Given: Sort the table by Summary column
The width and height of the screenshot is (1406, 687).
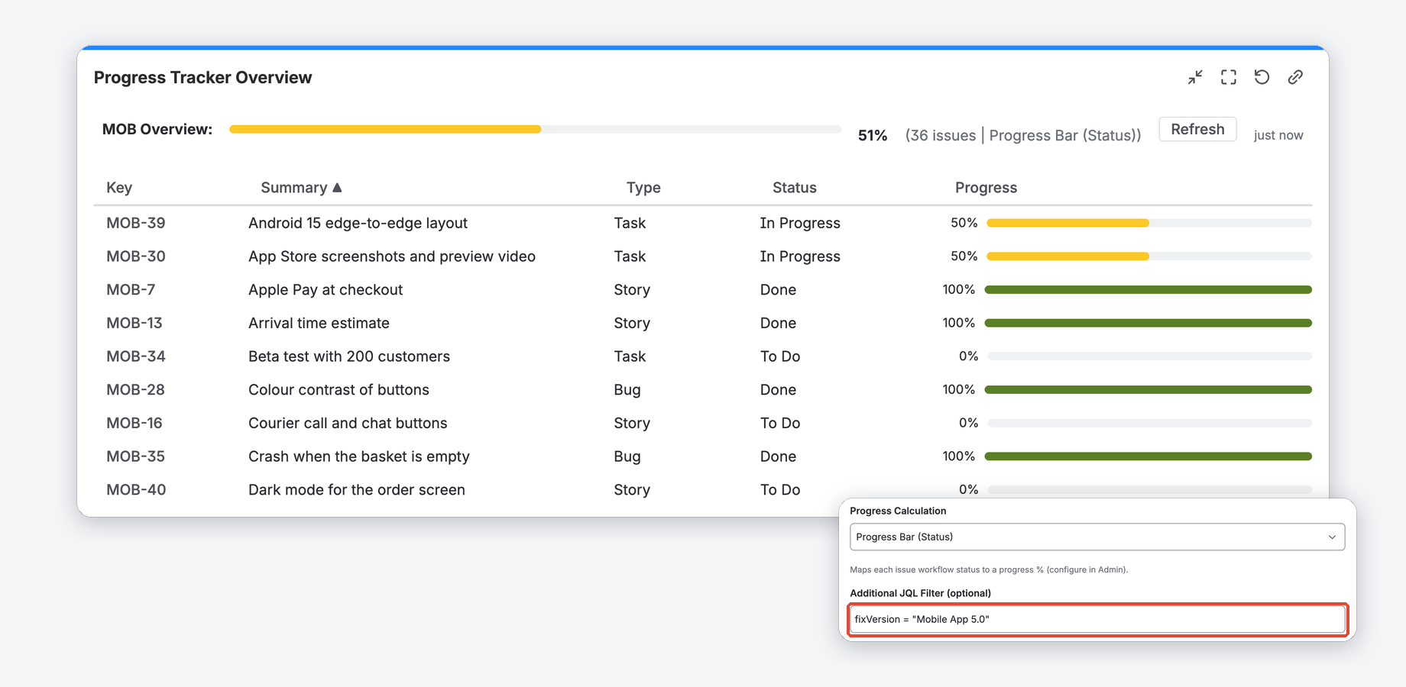Looking at the screenshot, I should pyautogui.click(x=301, y=188).
